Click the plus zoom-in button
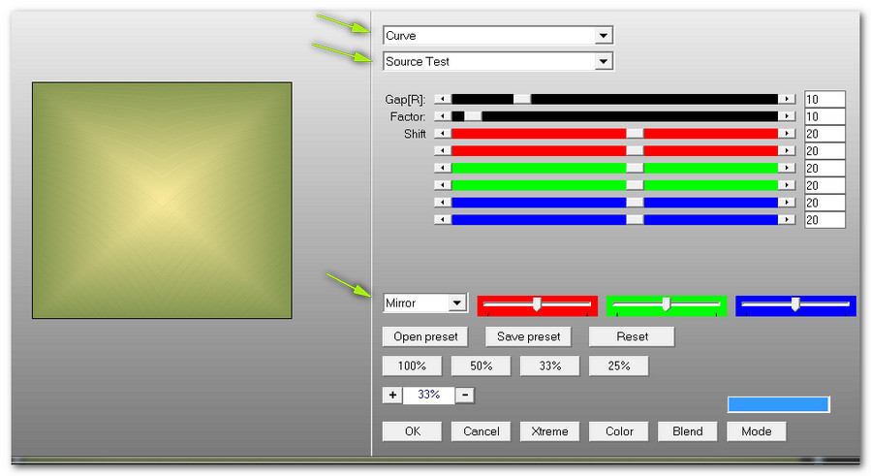 392,396
